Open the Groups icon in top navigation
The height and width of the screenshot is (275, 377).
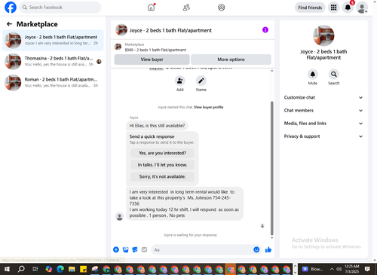coord(222,8)
